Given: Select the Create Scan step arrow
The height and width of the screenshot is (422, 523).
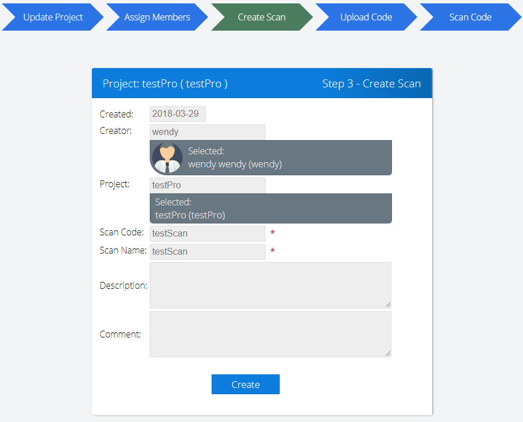Looking at the screenshot, I should tap(262, 17).
